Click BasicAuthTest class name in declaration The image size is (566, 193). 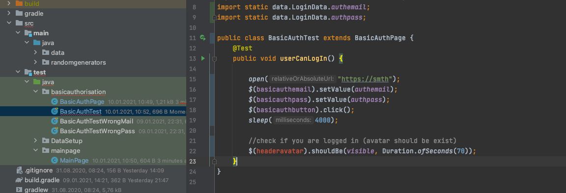294,38
